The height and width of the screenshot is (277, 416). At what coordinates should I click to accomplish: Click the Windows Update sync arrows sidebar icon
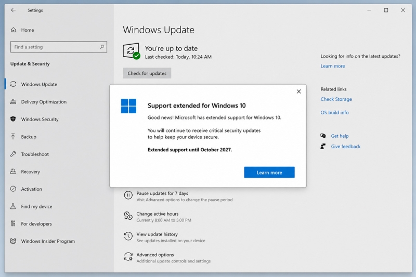(x=14, y=84)
